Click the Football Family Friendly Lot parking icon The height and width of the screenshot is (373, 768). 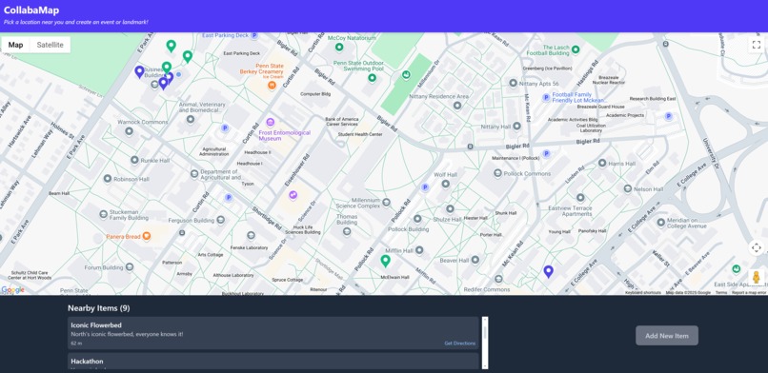[x=546, y=98]
